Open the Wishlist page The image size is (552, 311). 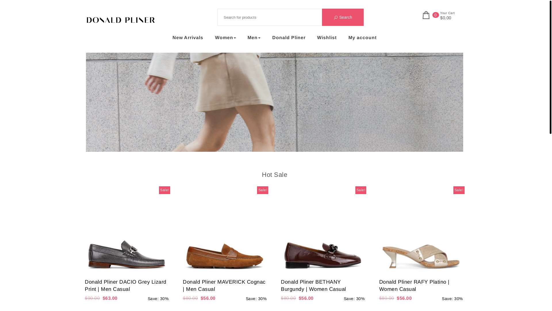[327, 38]
